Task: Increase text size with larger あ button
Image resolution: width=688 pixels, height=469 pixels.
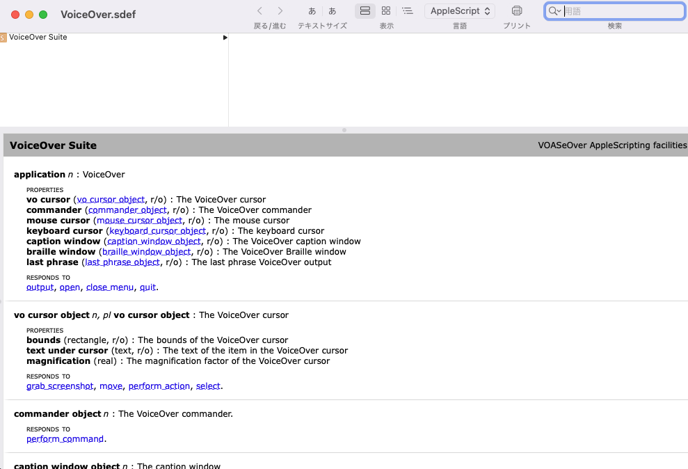Action: coord(333,11)
